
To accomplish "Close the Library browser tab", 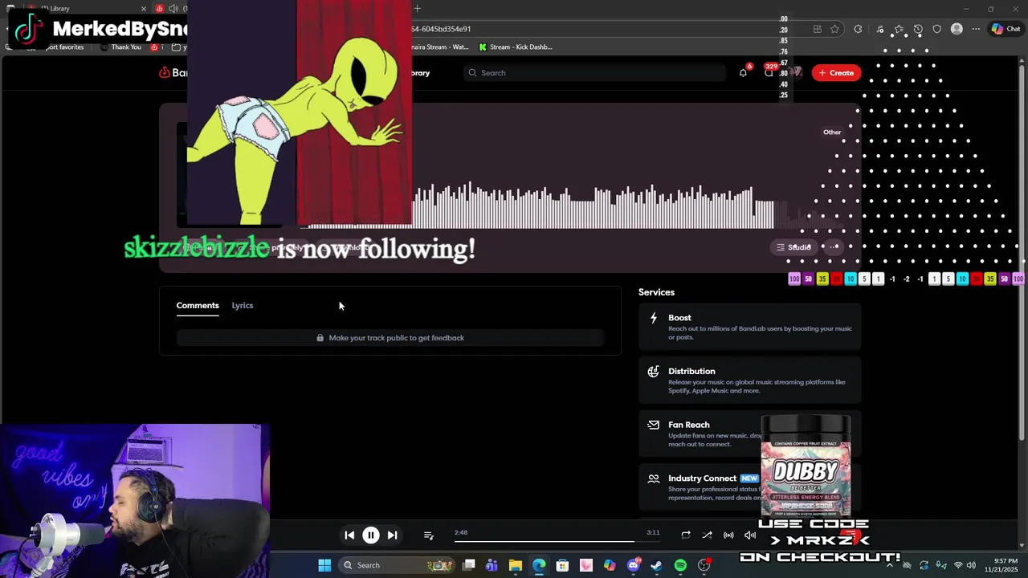I will (144, 9).
